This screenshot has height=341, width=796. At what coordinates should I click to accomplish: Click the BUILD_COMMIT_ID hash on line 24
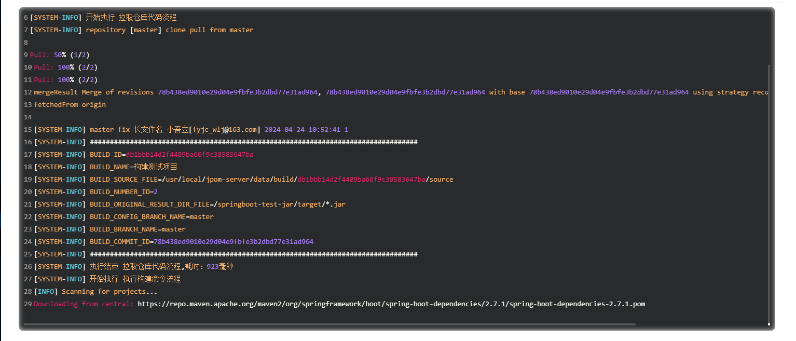pos(234,242)
